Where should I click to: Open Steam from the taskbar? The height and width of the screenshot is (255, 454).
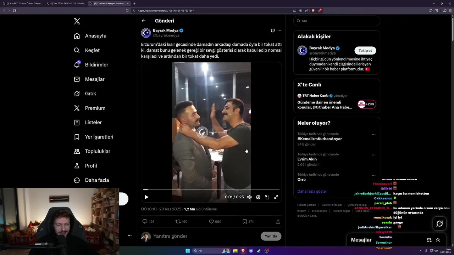(x=259, y=251)
